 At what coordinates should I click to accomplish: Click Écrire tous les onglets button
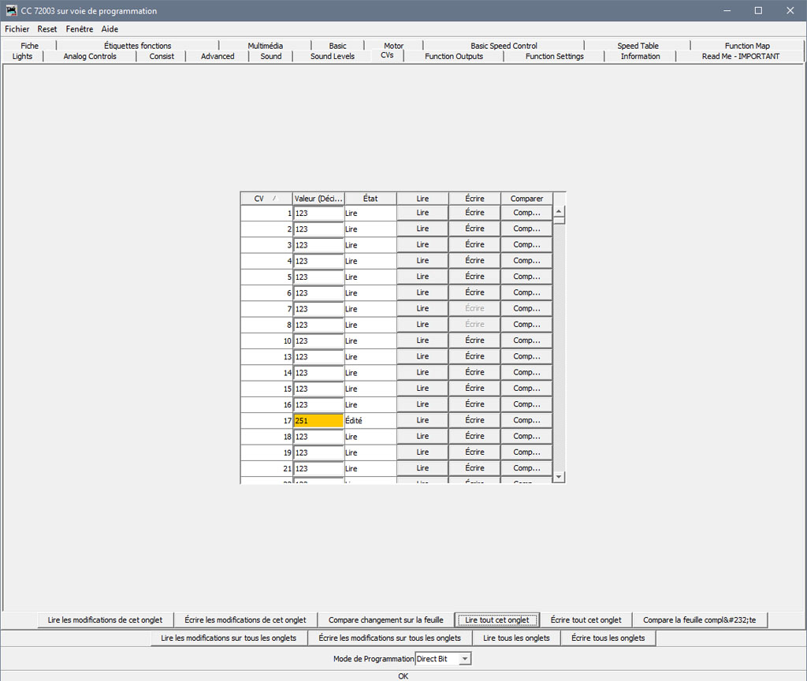[x=608, y=638]
